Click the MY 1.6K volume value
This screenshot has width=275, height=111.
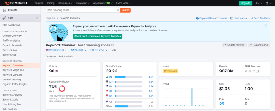tap(151, 82)
